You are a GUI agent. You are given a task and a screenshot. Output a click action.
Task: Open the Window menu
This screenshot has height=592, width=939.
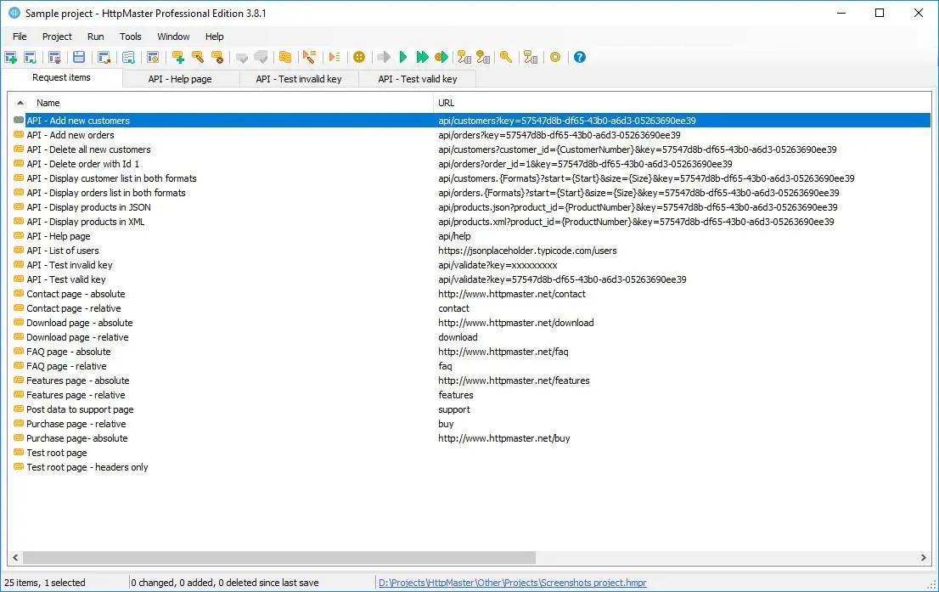pos(173,37)
